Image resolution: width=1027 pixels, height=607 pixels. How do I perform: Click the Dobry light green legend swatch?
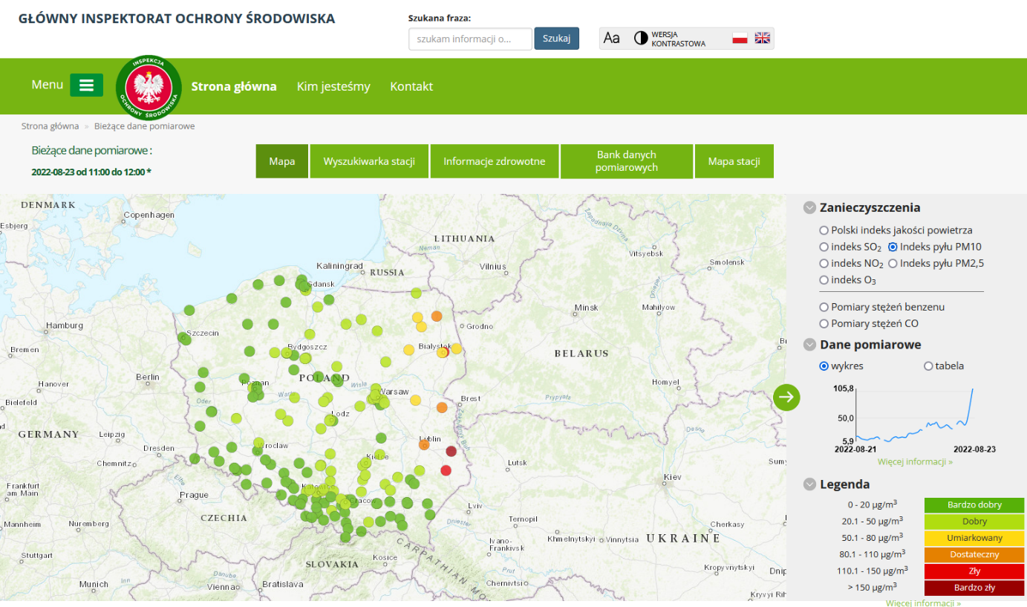(x=974, y=522)
